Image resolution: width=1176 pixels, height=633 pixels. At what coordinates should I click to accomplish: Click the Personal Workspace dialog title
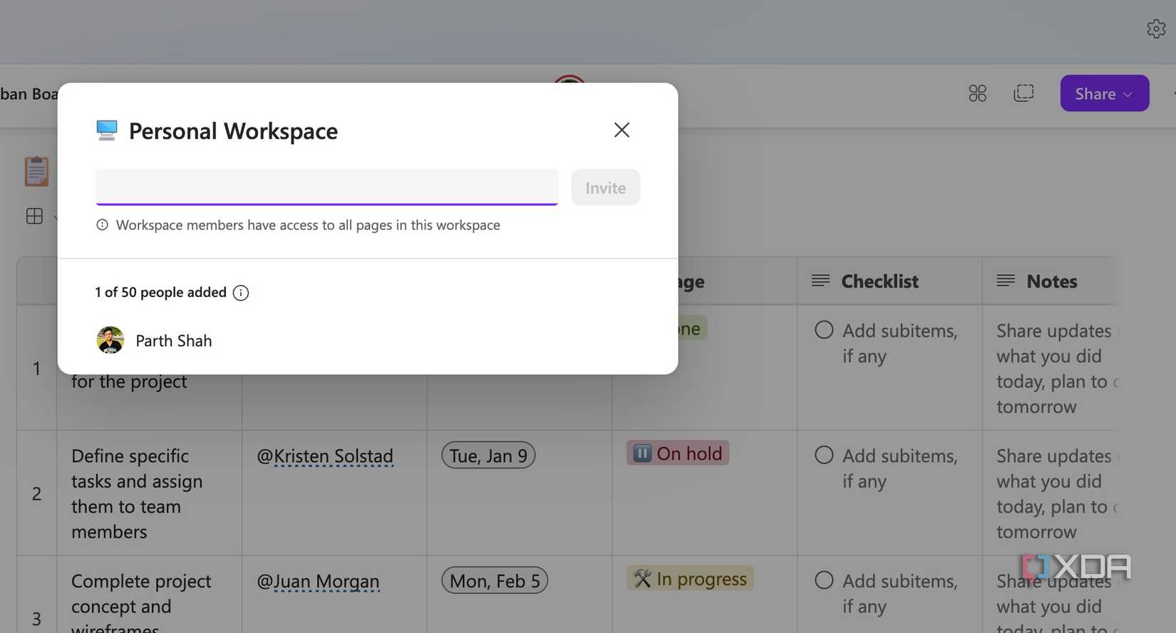233,131
